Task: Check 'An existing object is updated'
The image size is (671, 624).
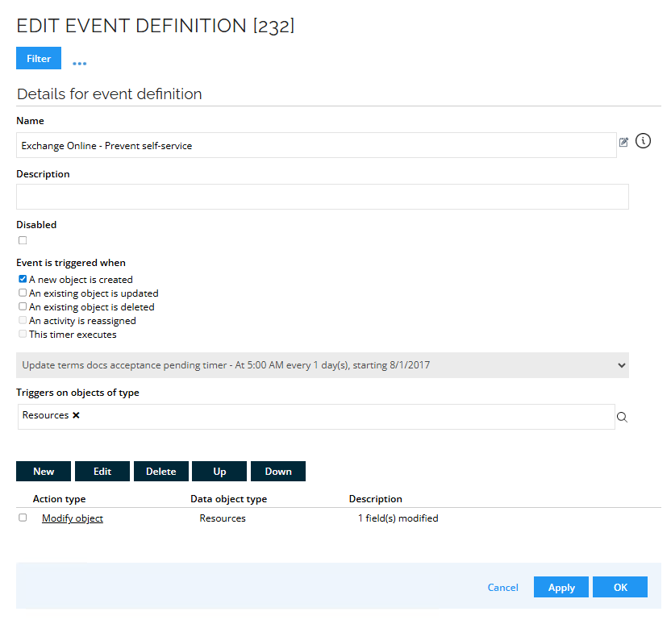Action: pos(23,293)
